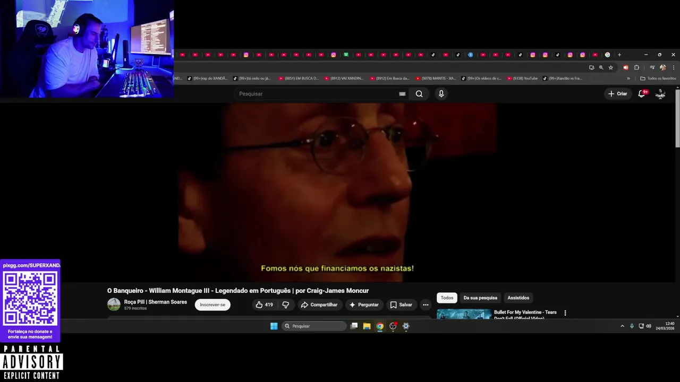Switch to the blue numbered-circle browser tab

click(x=470, y=55)
